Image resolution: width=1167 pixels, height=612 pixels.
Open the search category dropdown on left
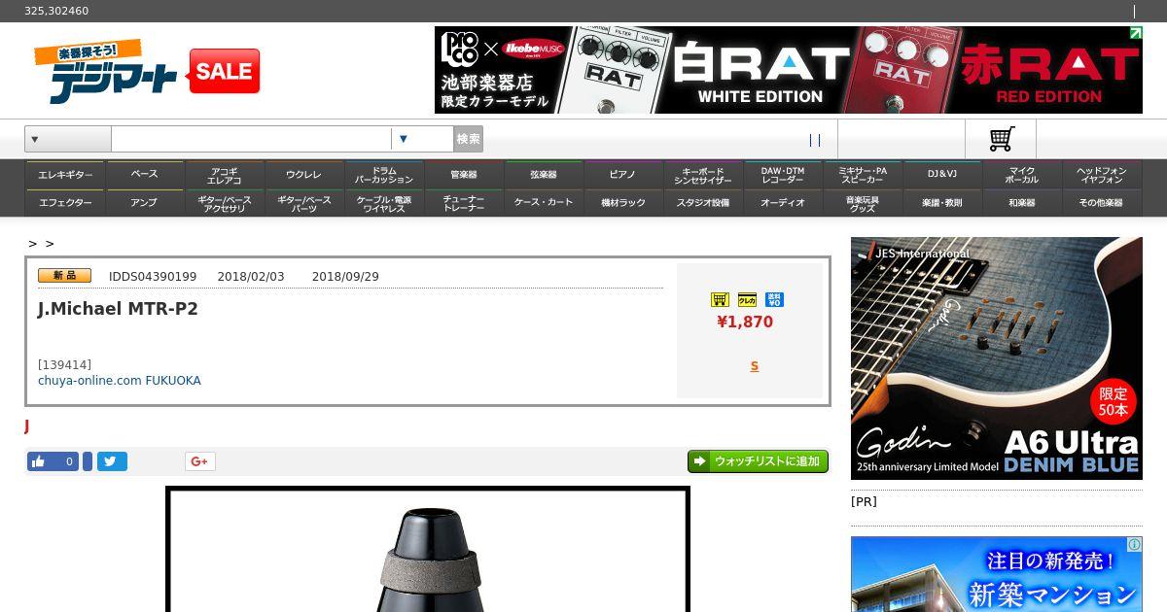(x=68, y=139)
